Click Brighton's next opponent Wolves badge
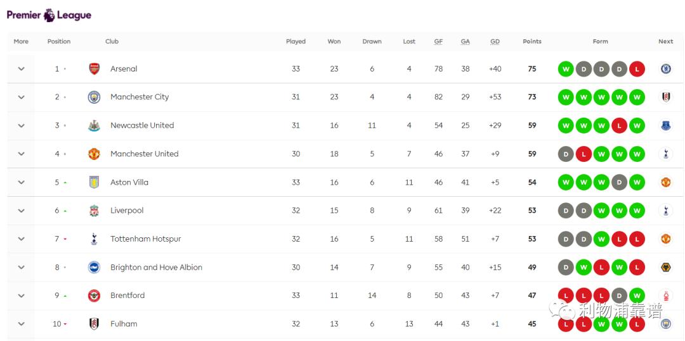685x341 pixels. 665,267
